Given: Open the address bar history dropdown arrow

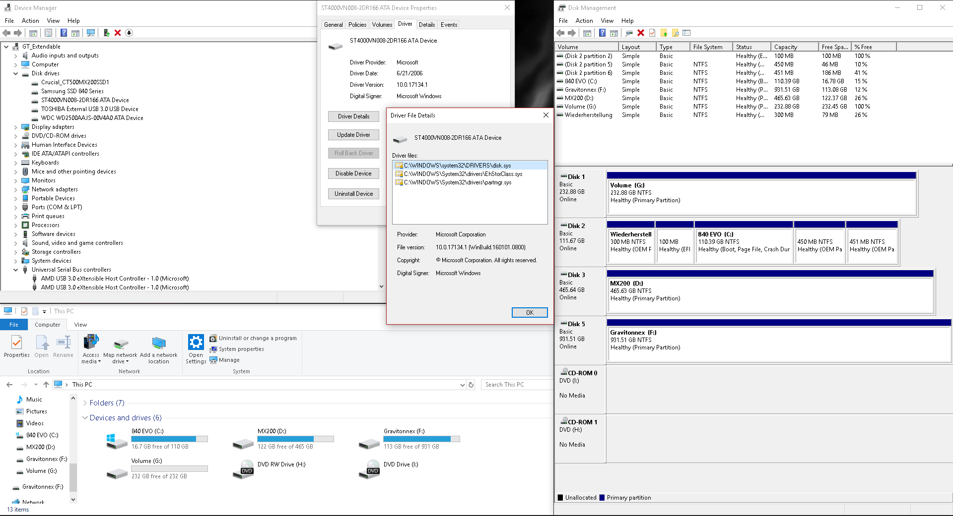Looking at the screenshot, I should (x=463, y=385).
